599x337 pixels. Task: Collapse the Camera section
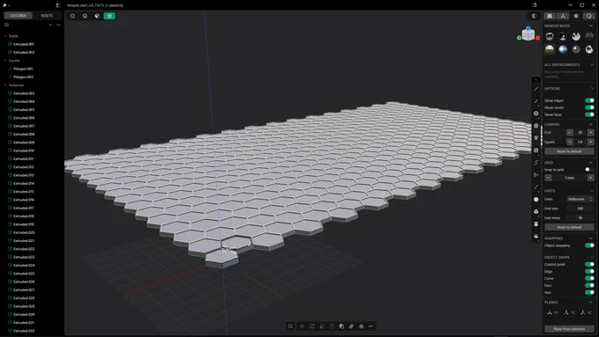coord(591,124)
